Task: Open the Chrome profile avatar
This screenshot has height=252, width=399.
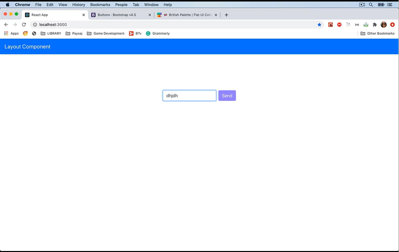Action: tap(383, 25)
